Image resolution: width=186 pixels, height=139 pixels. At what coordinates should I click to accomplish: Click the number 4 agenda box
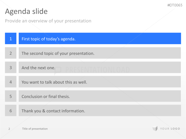(10, 82)
